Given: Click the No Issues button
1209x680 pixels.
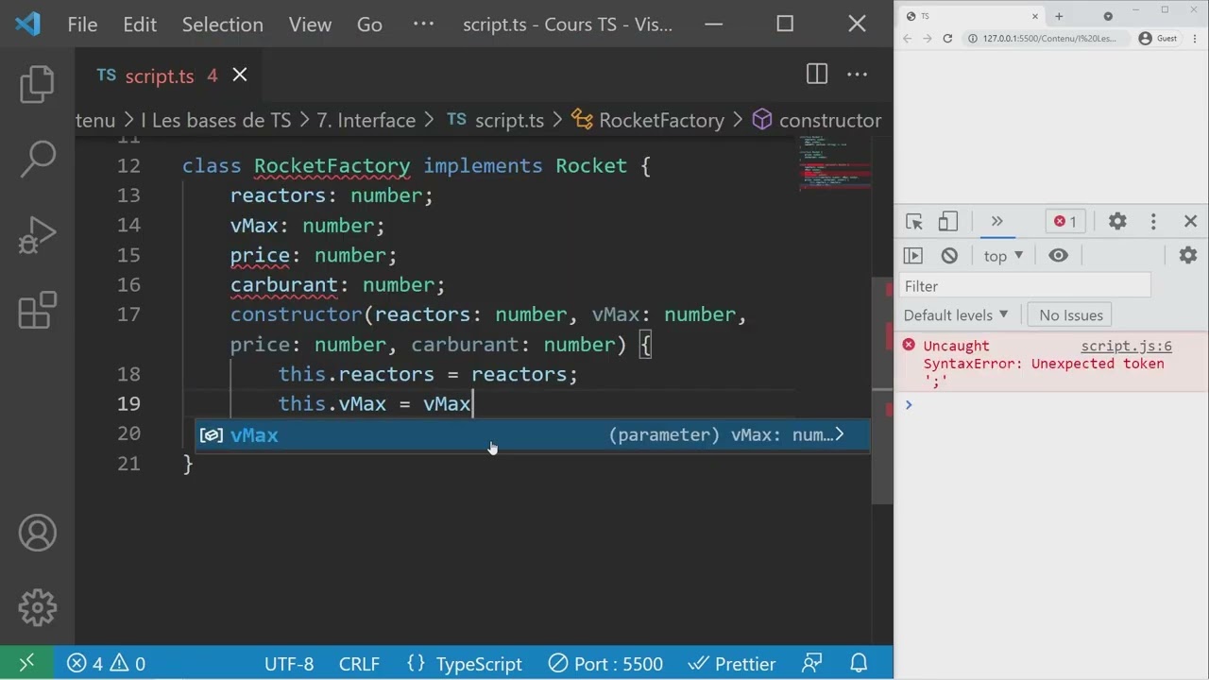Looking at the screenshot, I should 1071,314.
